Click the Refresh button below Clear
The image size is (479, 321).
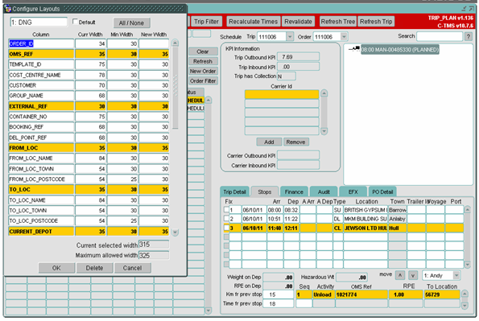tap(203, 61)
